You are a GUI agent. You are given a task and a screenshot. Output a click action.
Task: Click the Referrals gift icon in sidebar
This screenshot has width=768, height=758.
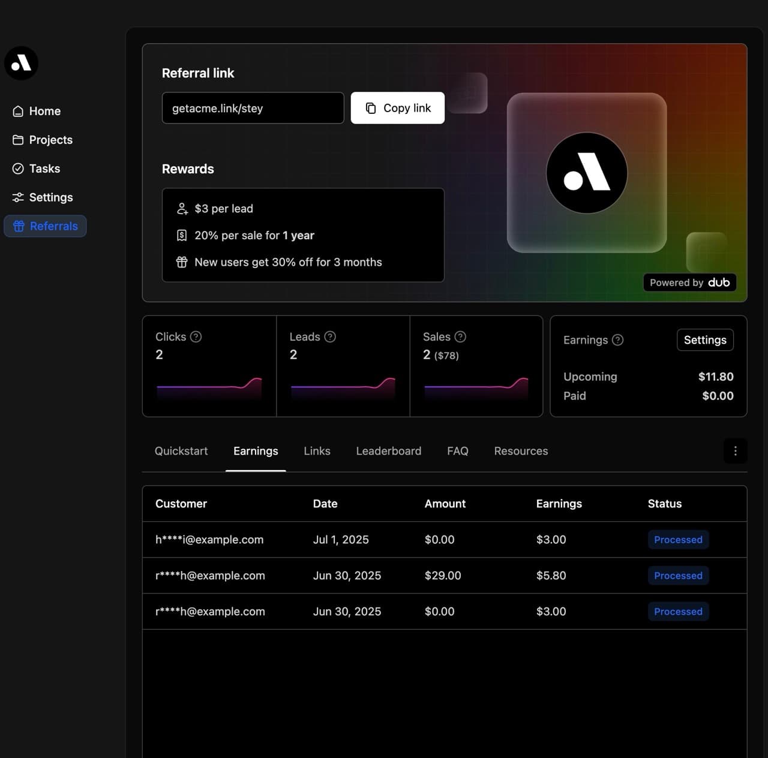coord(19,226)
